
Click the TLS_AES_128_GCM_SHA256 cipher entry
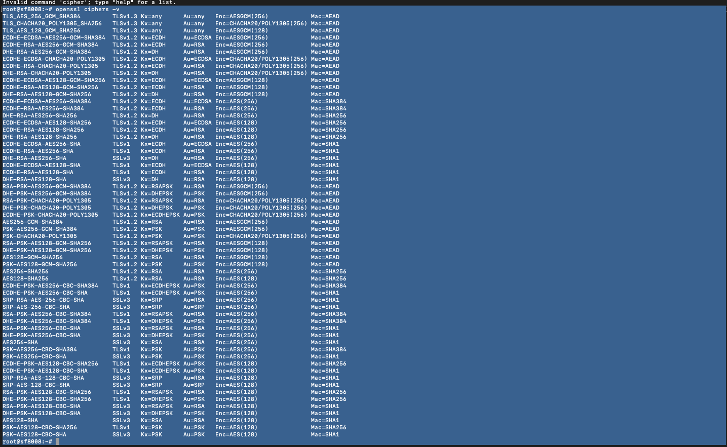[42, 30]
